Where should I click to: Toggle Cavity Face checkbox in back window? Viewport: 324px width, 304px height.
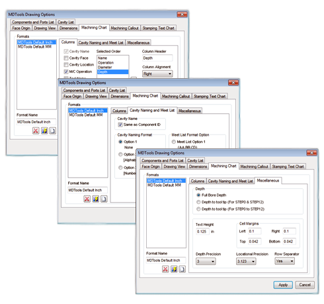click(66, 58)
